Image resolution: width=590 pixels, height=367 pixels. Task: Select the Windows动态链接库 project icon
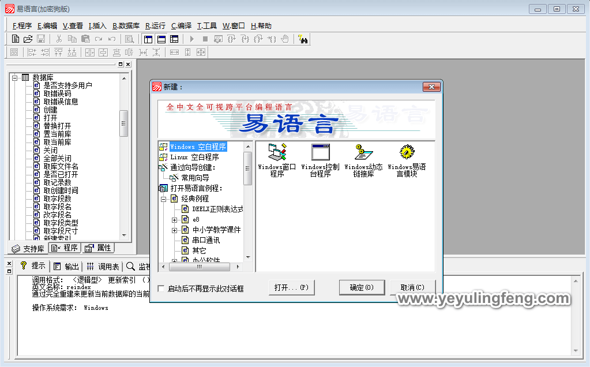[363, 160]
